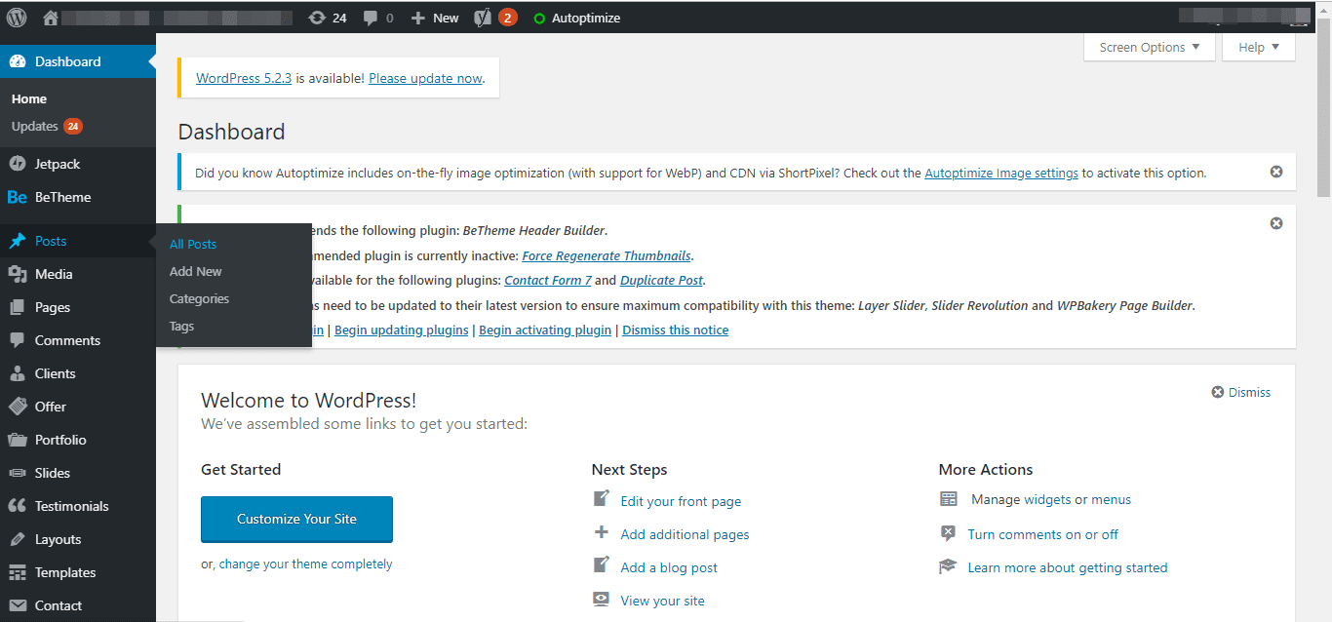Screen dimensions: 1332x622
Task: Click Testimonials quote icon in sidebar
Action: 17,506
